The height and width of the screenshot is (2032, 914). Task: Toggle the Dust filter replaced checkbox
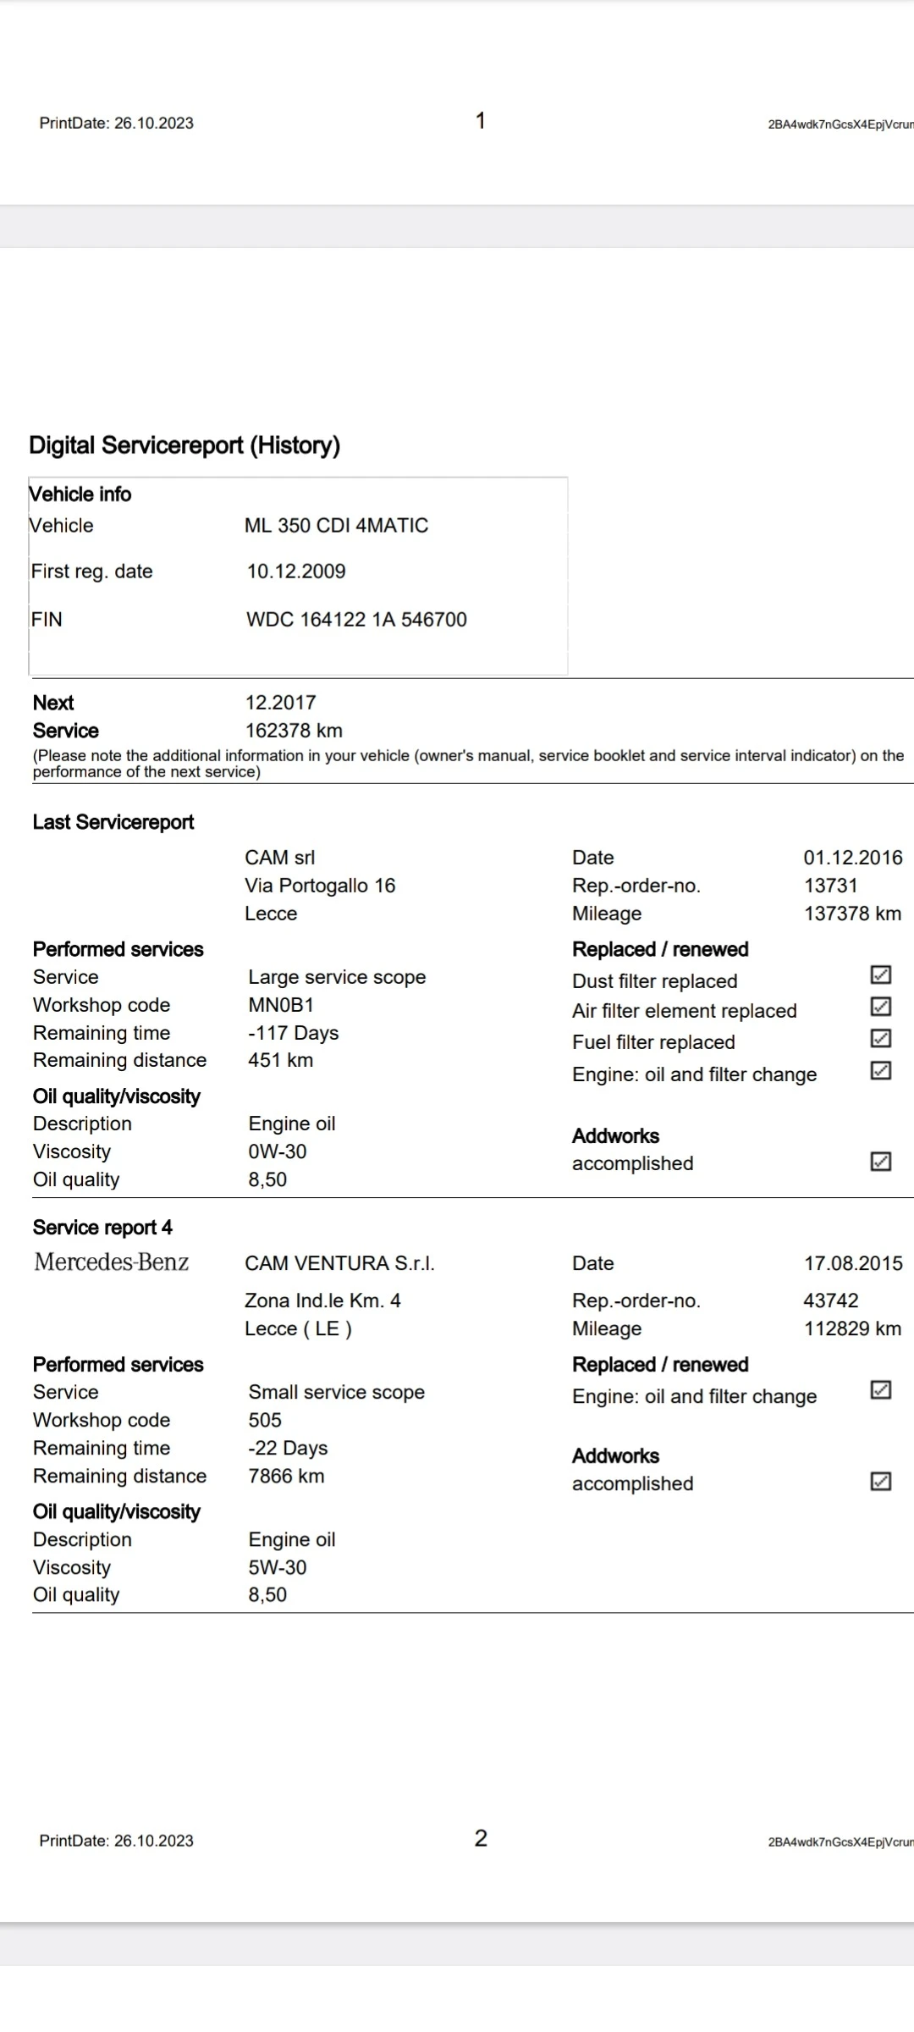pos(880,975)
